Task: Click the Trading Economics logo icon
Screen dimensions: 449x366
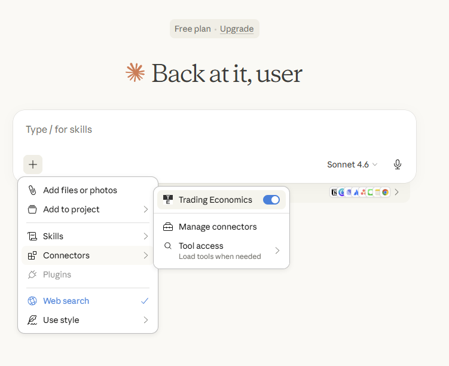Action: point(168,200)
